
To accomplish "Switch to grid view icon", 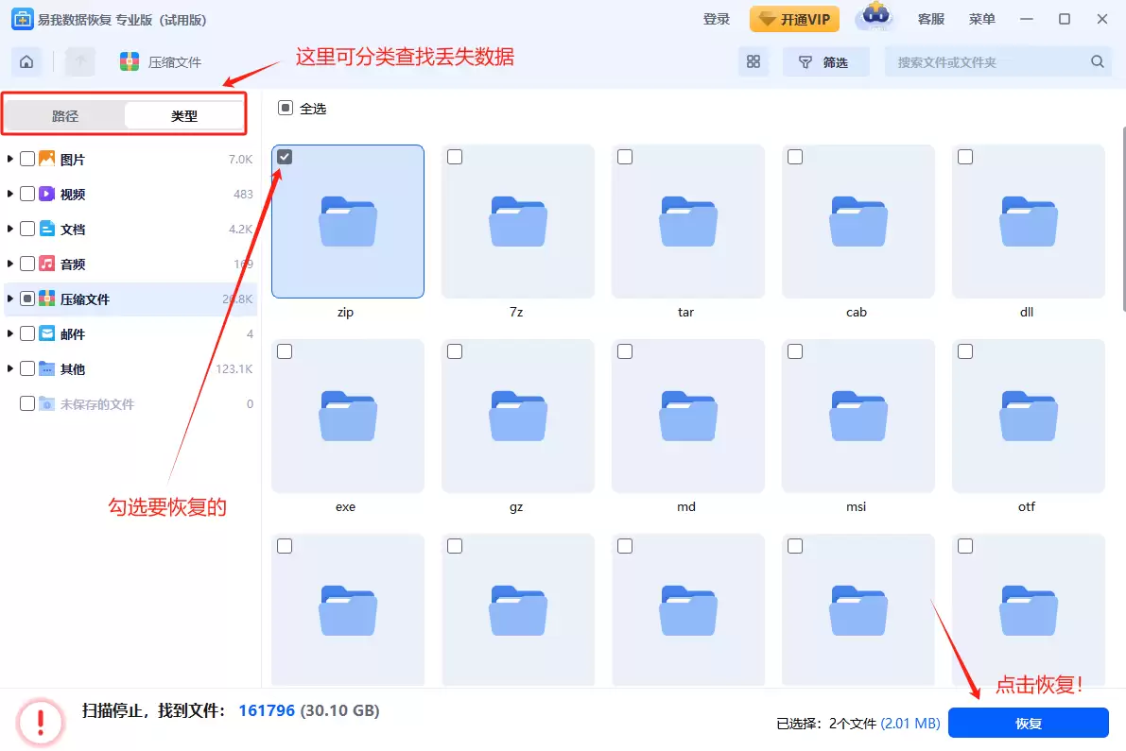I will (754, 62).
